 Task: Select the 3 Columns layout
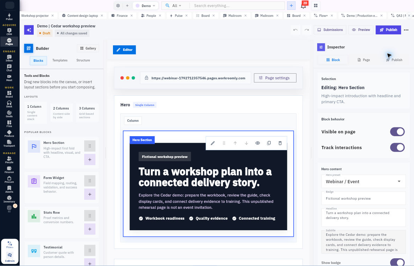(87, 113)
